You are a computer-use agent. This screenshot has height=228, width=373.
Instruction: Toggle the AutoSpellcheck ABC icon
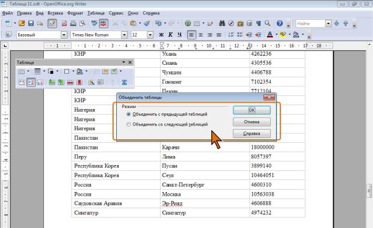pos(103,23)
